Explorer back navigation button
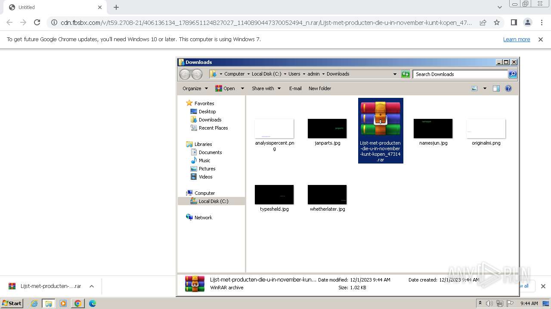Image resolution: width=551 pixels, height=309 pixels. (185, 74)
